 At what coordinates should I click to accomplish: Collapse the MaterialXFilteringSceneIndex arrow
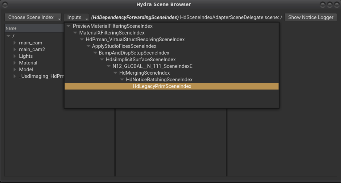tap(75, 33)
